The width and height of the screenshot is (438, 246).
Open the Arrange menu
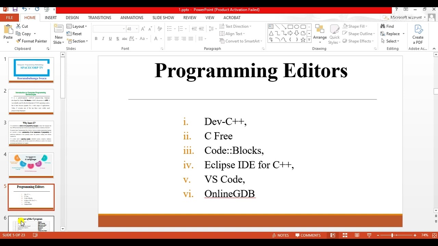(x=320, y=34)
